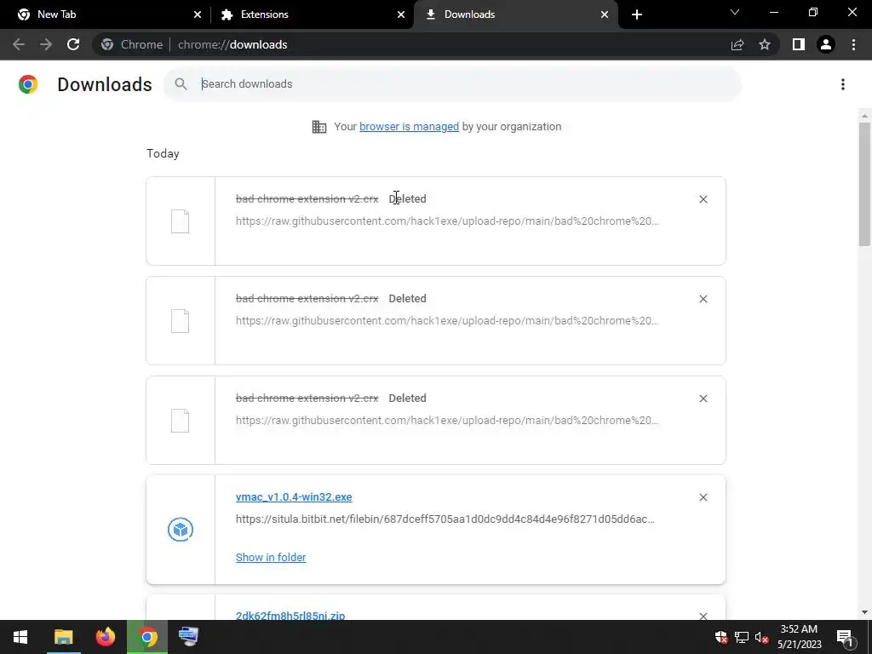Image resolution: width=872 pixels, height=654 pixels.
Task: Remove vmac_v1.0.4-win32.exe from the list
Action: pyautogui.click(x=703, y=497)
